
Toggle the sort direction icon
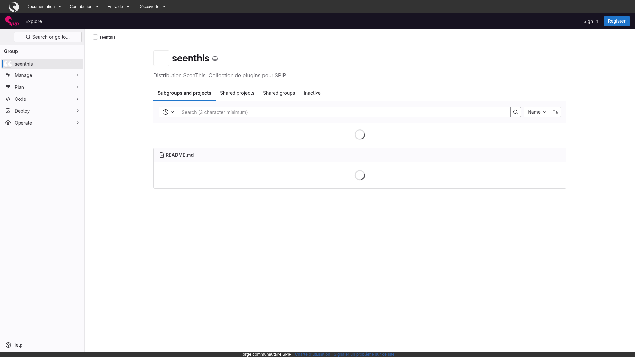pyautogui.click(x=556, y=112)
